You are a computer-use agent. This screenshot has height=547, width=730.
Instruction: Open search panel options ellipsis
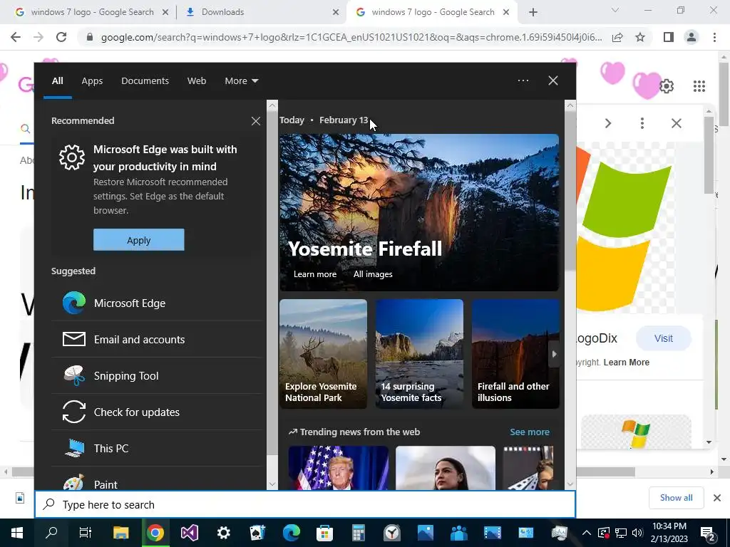[x=523, y=80]
